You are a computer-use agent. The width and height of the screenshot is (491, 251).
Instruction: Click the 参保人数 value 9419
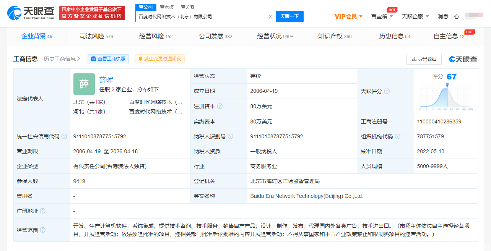79,181
